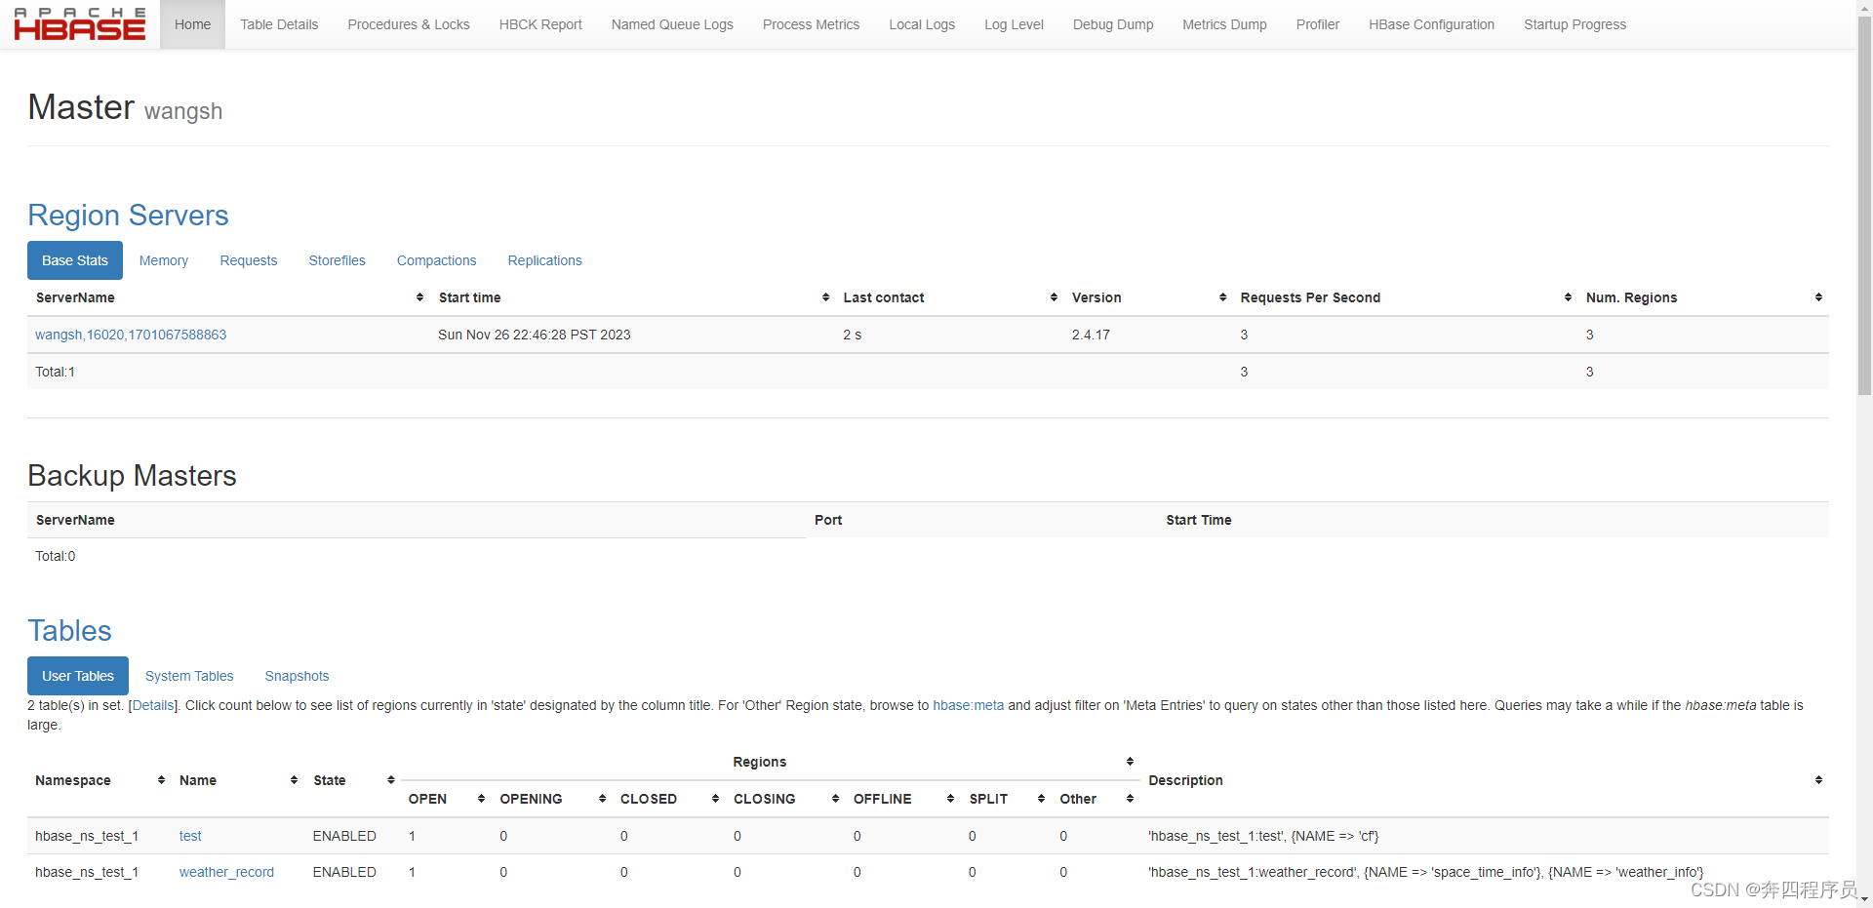The height and width of the screenshot is (908, 1873).
Task: Sort tables by Other regions
Action: pyautogui.click(x=1130, y=799)
